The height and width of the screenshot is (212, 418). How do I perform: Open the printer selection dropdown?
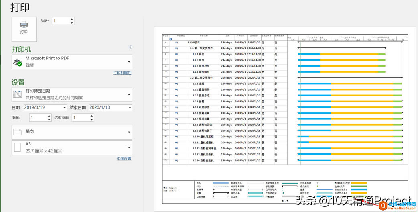tap(129, 62)
